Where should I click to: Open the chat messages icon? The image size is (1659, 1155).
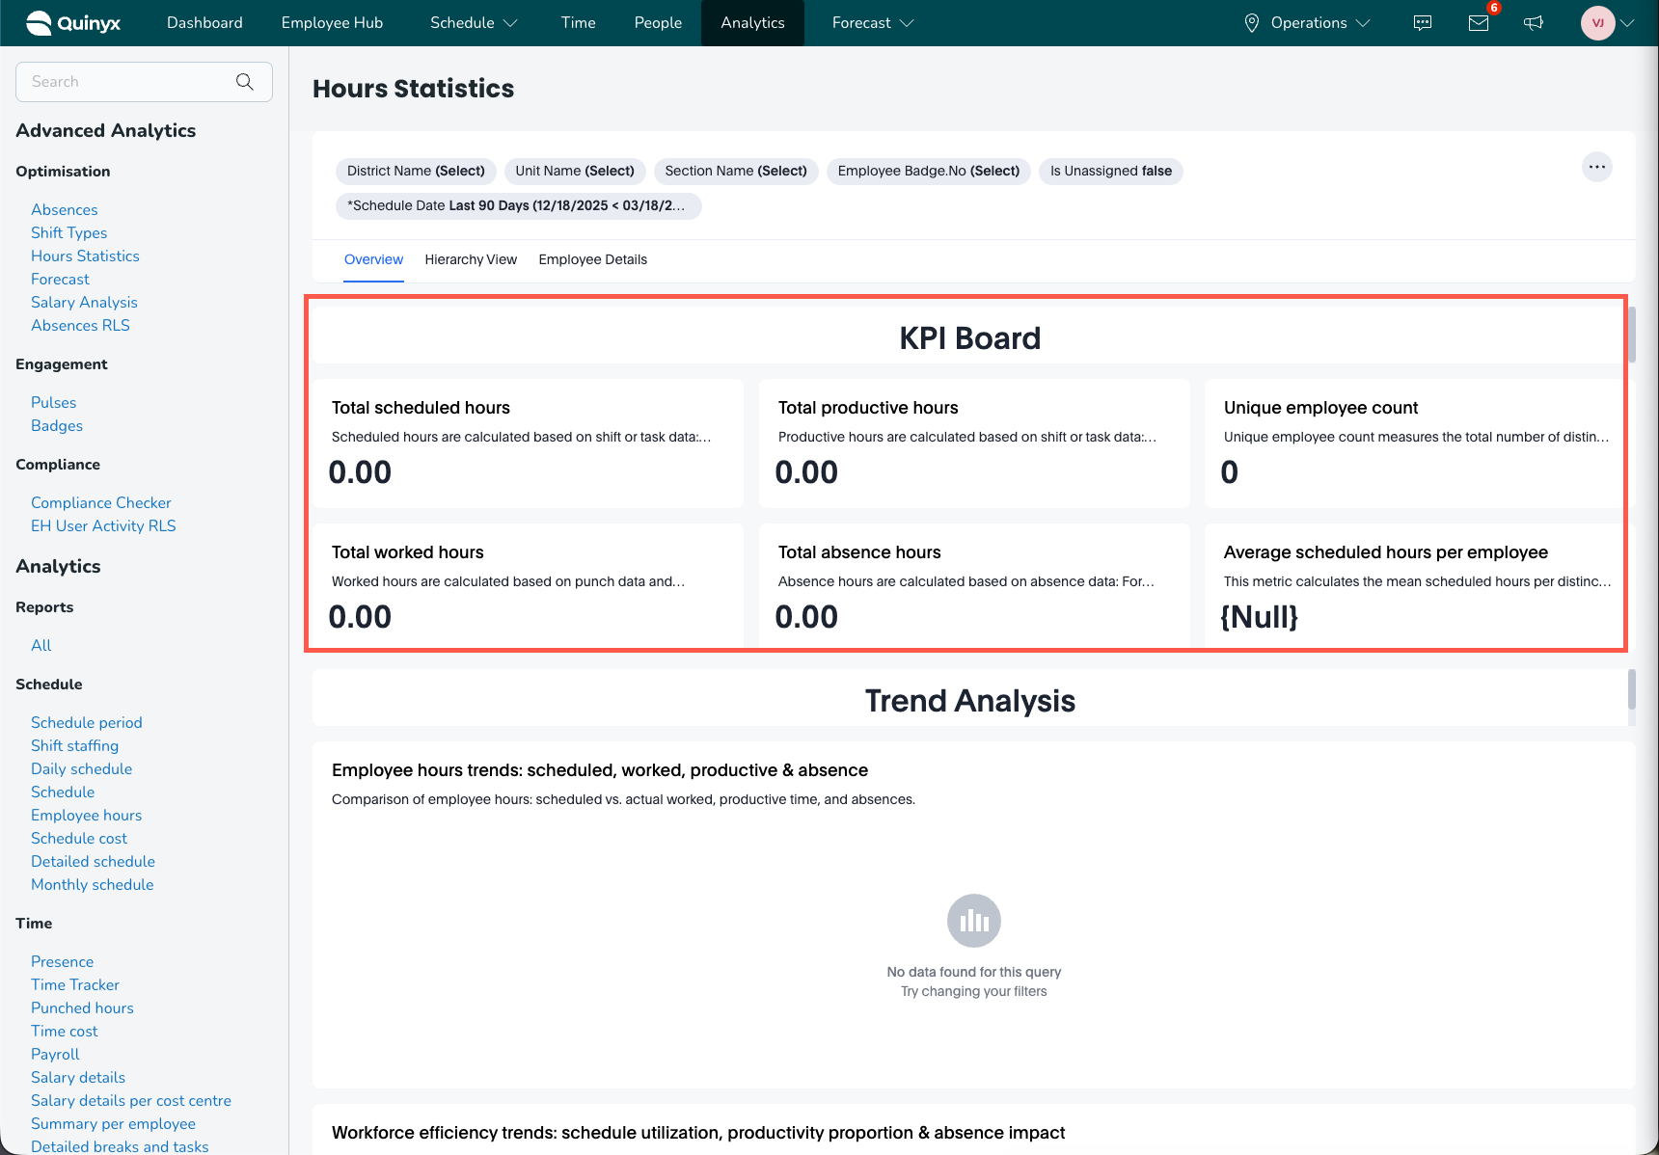tap(1422, 23)
